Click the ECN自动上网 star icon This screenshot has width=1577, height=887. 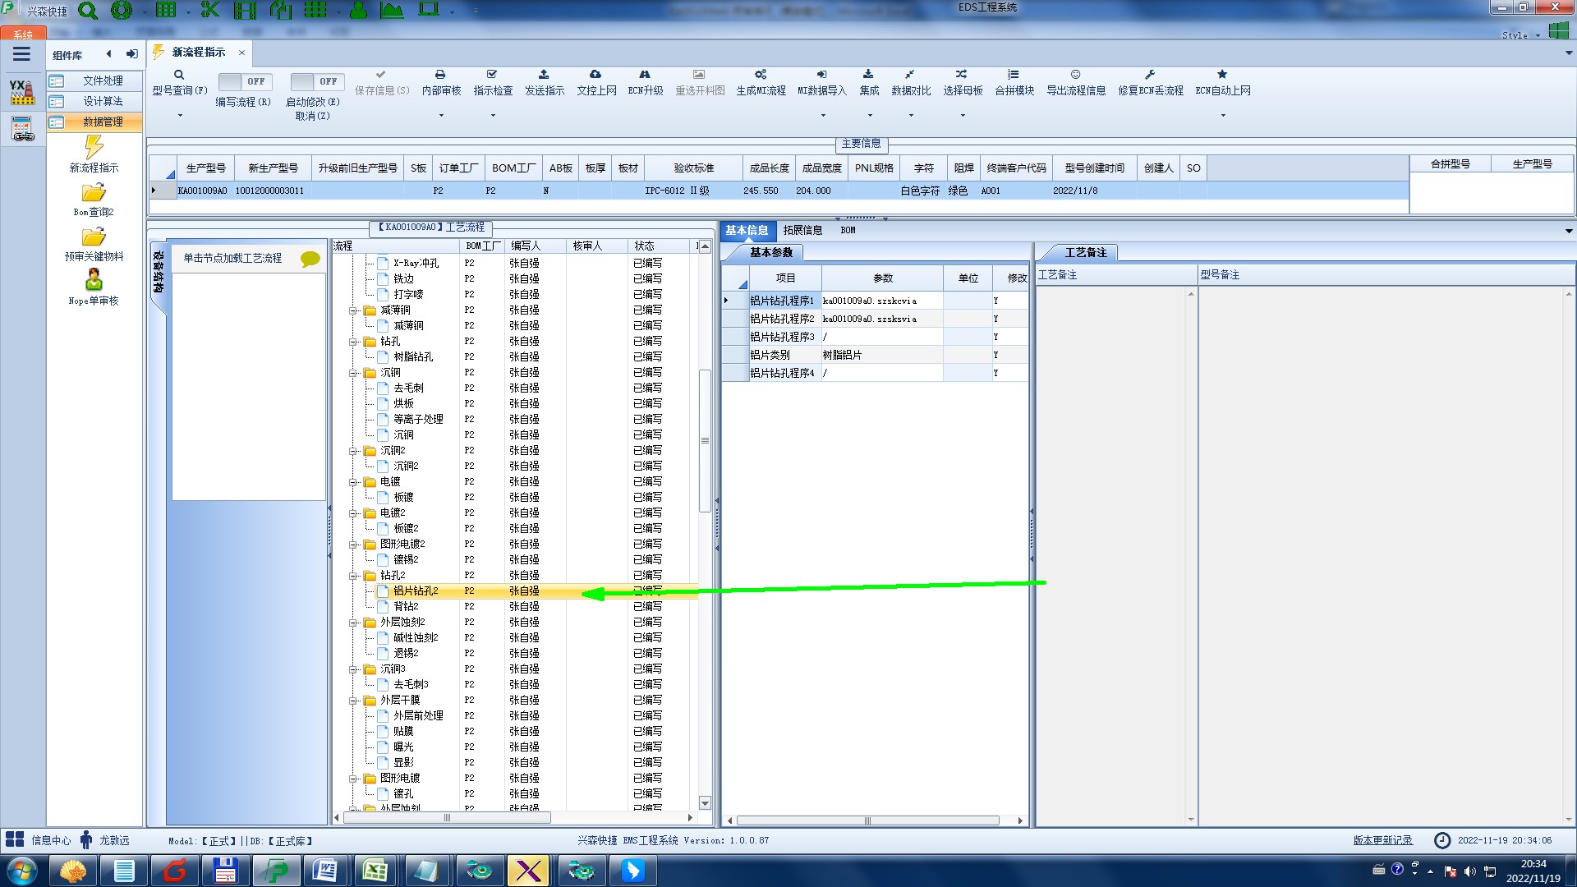(x=1222, y=75)
